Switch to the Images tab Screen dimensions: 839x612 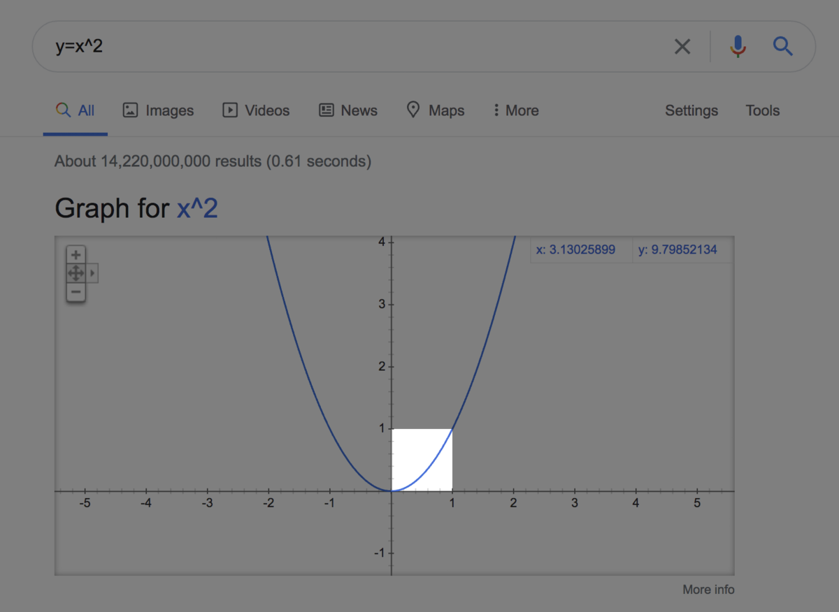pos(158,110)
